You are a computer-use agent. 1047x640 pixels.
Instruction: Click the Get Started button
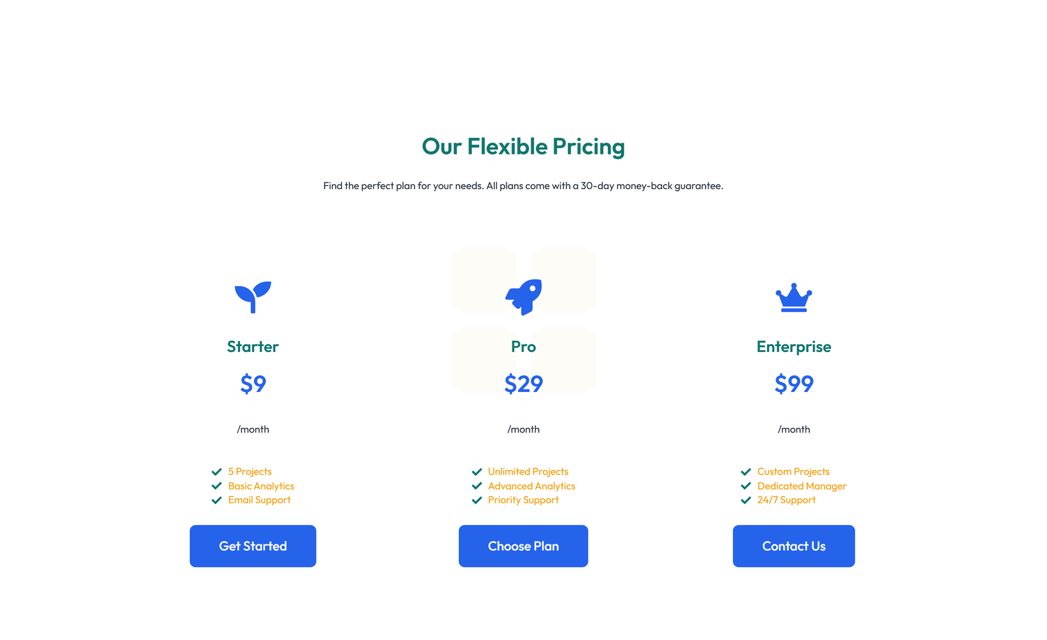tap(253, 546)
